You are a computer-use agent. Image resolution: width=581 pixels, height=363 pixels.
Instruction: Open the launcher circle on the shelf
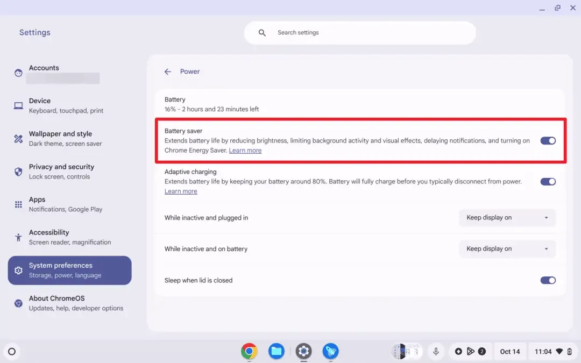click(x=12, y=352)
